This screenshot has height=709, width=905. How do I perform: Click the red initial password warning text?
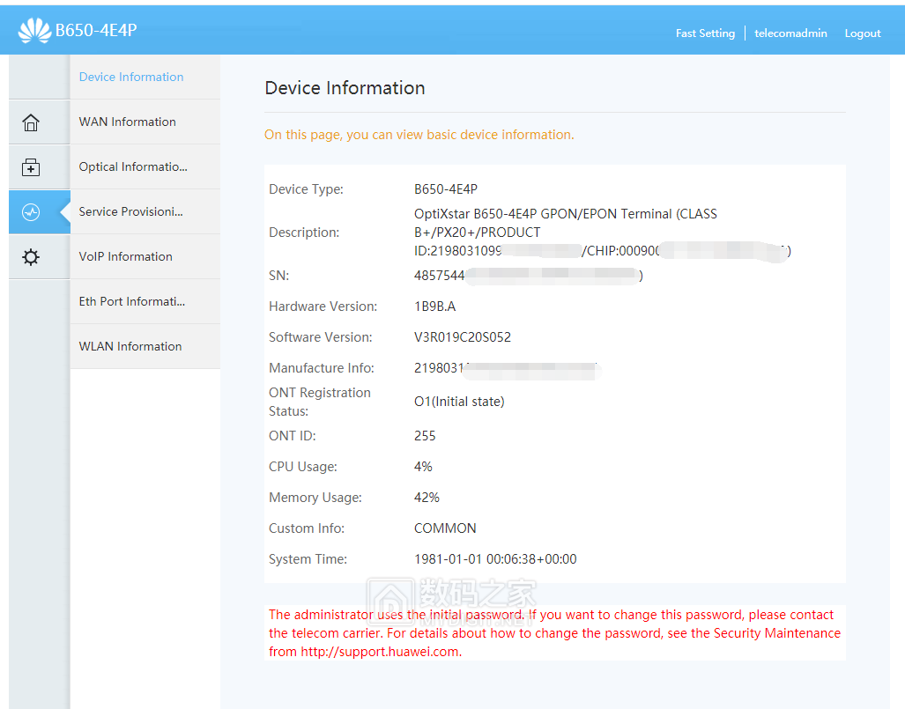(554, 633)
